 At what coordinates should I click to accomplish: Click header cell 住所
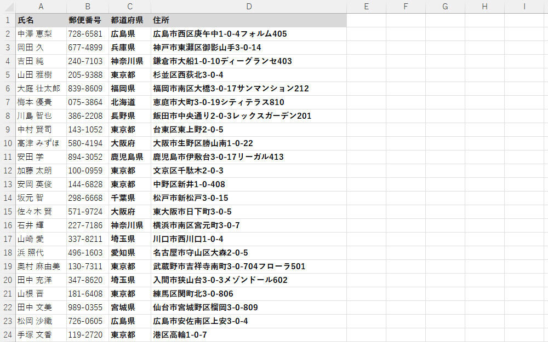coord(249,20)
